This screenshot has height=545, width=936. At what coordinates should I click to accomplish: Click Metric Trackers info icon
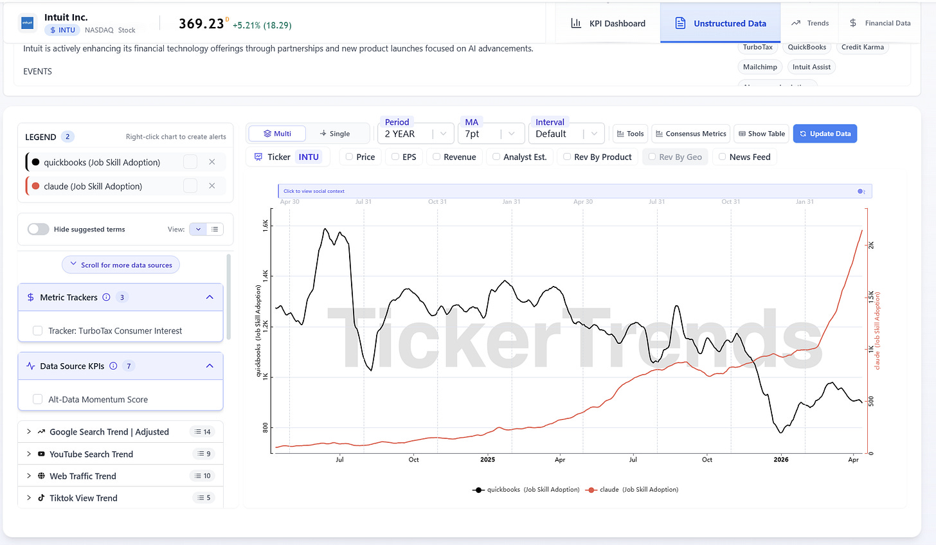(107, 297)
